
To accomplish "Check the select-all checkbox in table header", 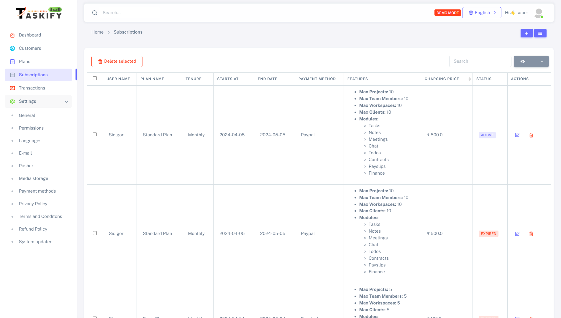I will pos(95,78).
